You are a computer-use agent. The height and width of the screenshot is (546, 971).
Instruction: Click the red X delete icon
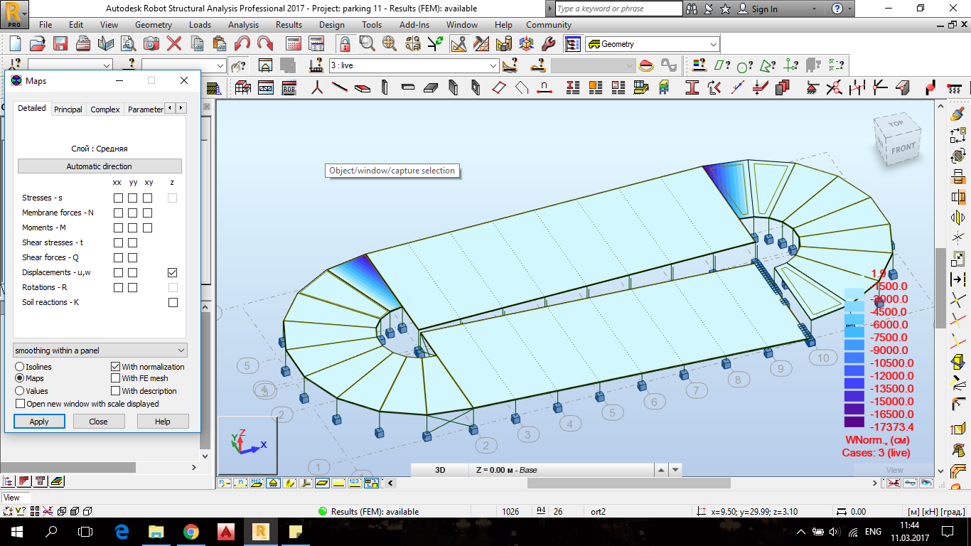pos(174,43)
